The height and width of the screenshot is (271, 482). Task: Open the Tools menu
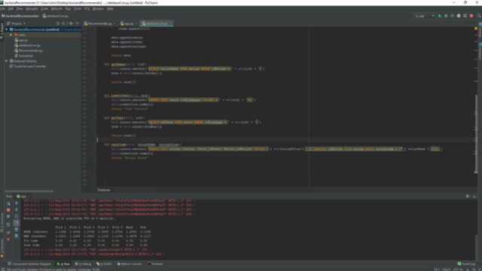(78, 9)
